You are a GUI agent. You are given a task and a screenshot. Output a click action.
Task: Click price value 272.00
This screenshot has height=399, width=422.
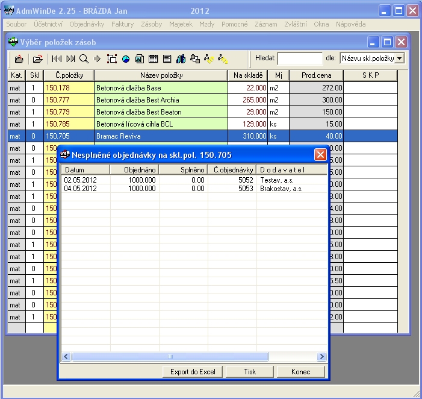(x=332, y=88)
